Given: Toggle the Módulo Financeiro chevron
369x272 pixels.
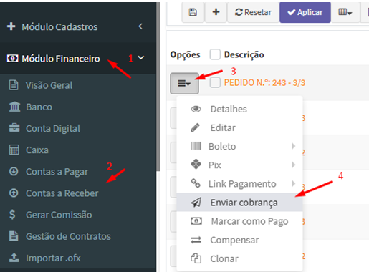Looking at the screenshot, I should tap(141, 58).
